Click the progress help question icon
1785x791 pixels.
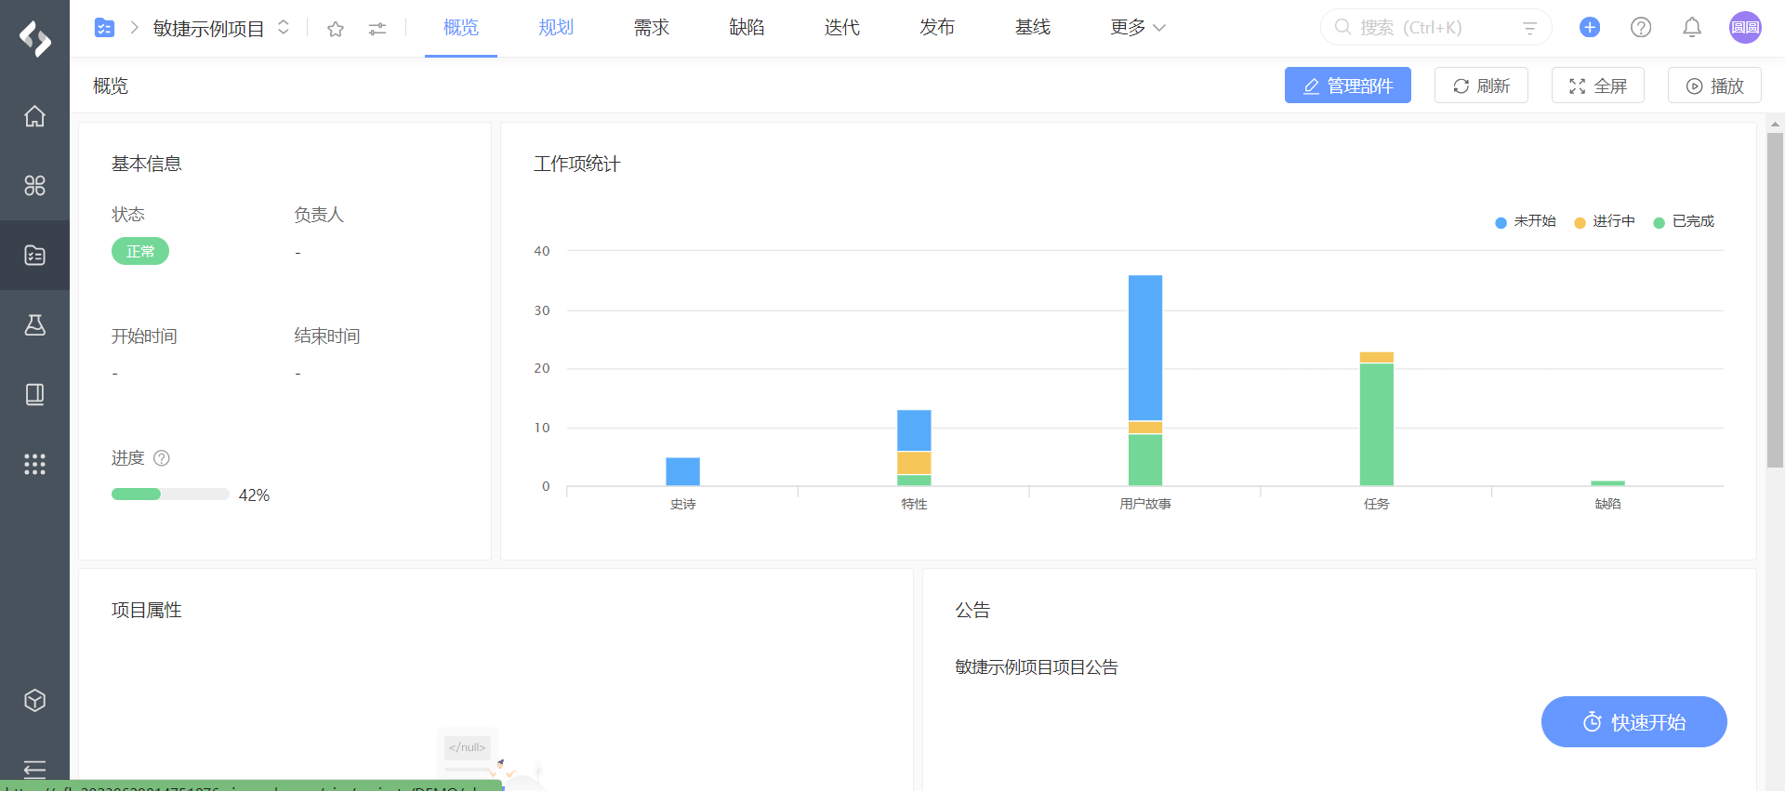[x=162, y=457]
